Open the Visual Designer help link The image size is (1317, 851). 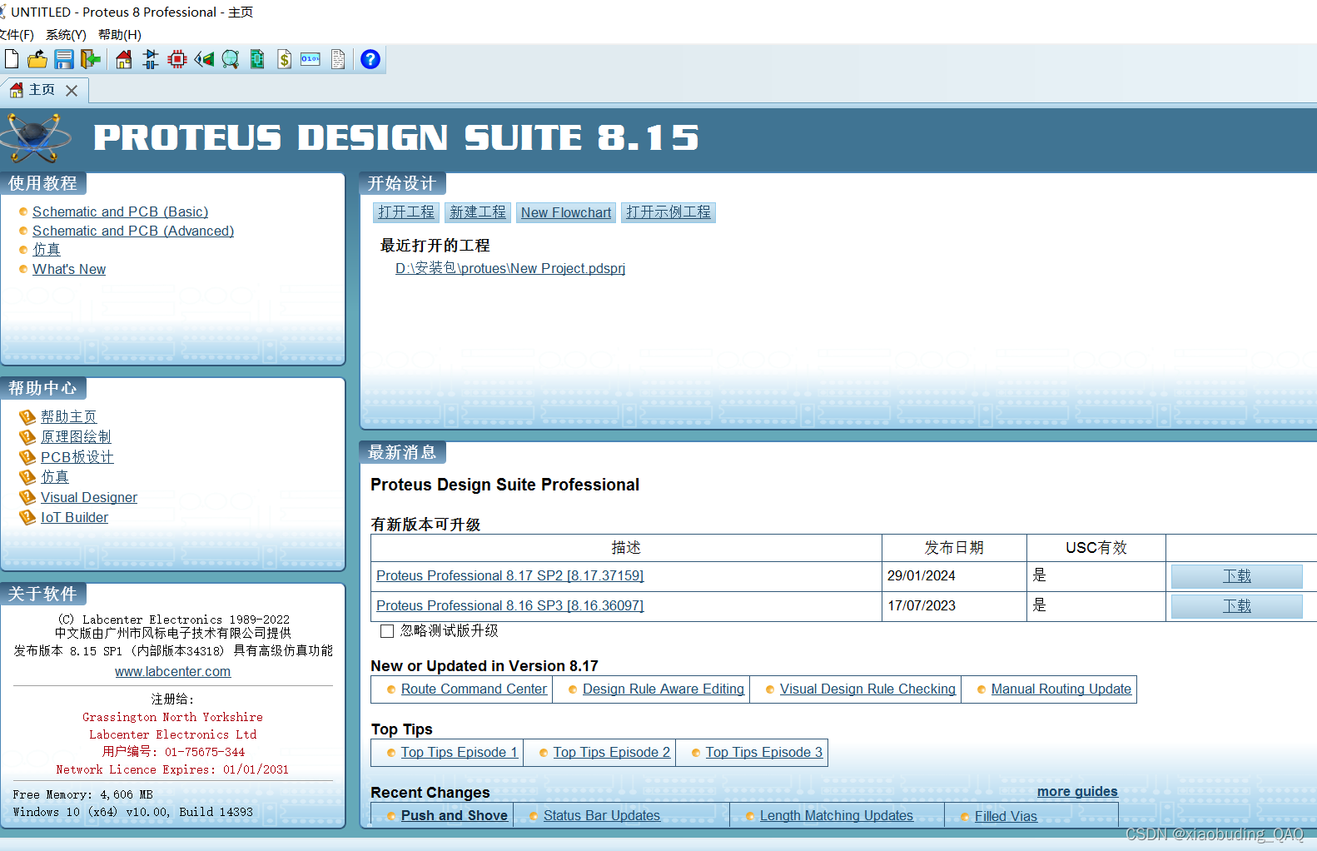coord(89,497)
